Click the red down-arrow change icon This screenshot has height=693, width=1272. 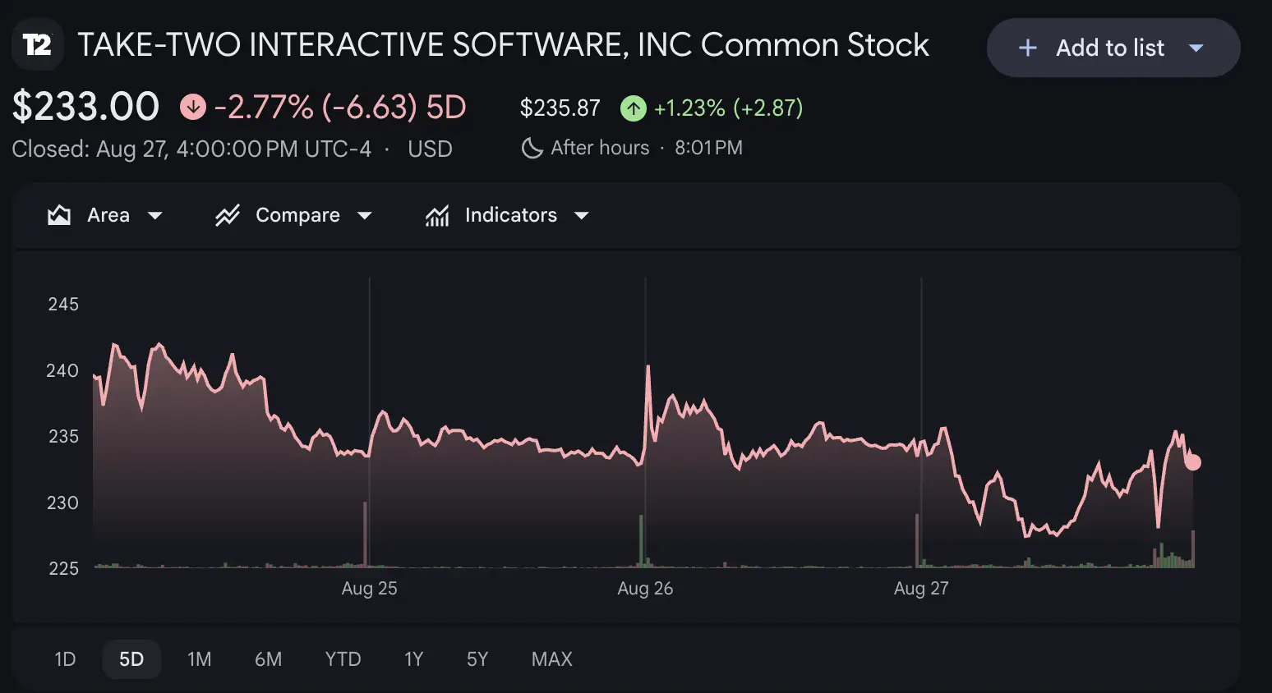tap(193, 108)
